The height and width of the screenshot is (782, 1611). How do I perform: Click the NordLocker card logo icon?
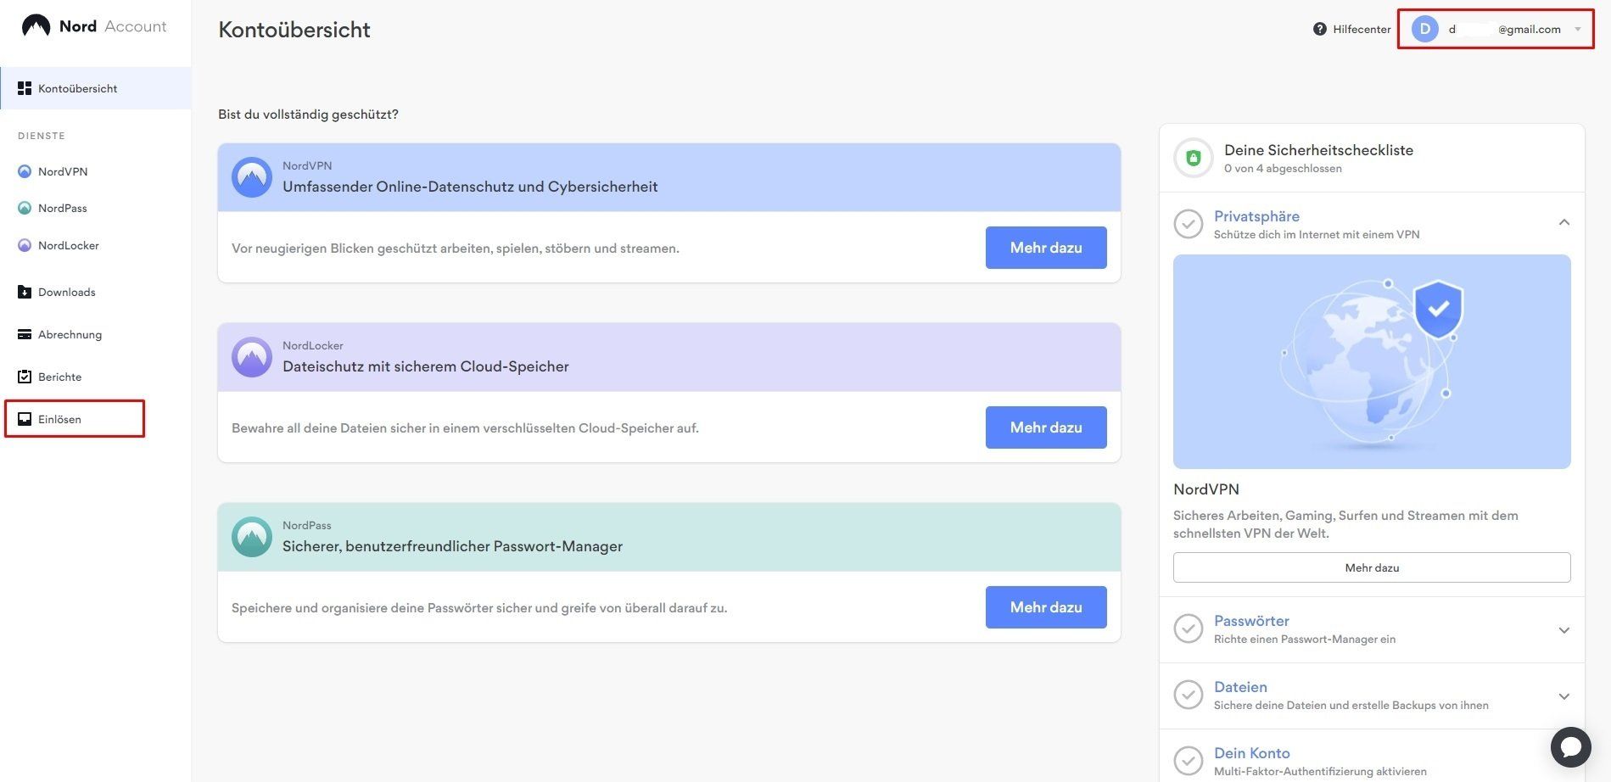point(252,357)
